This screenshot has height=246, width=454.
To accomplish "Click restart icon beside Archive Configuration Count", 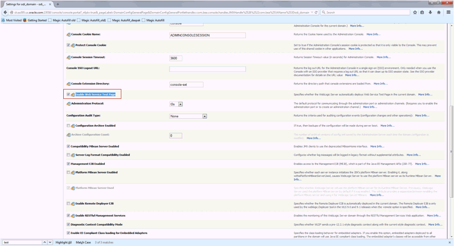I will (69, 135).
